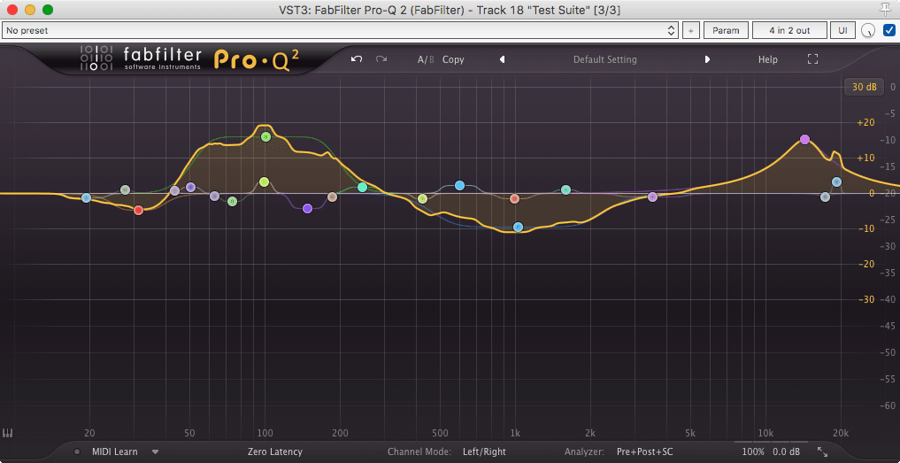Image resolution: width=900 pixels, height=463 pixels.
Task: Switch between A/B states
Action: [x=426, y=59]
